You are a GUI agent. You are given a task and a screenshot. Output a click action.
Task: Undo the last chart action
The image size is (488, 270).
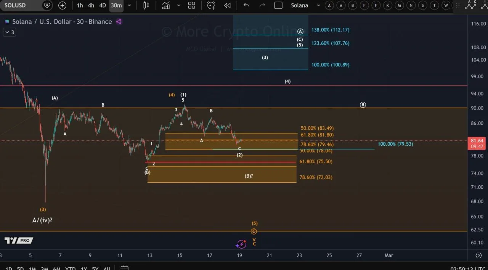click(x=246, y=5)
